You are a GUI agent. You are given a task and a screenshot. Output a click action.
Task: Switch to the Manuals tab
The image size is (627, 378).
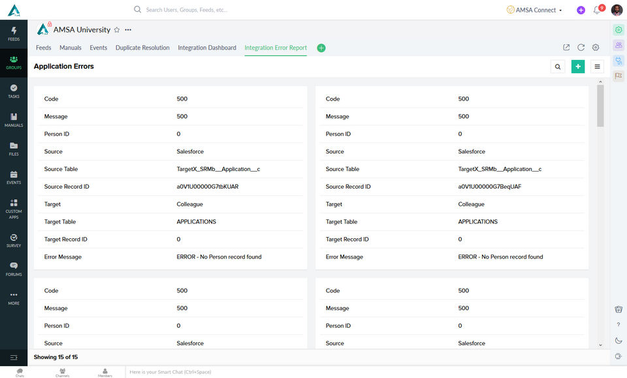(71, 48)
